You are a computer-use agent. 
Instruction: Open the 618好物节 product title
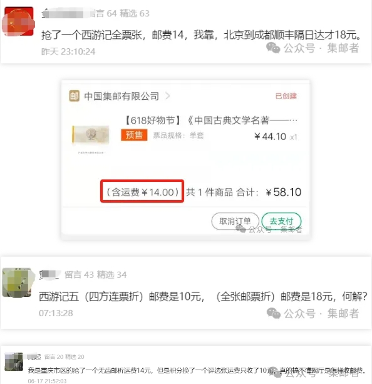(210, 120)
